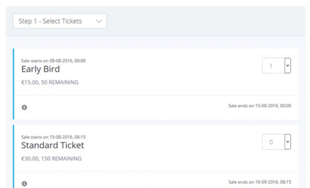Open Early Bird quantity dropdown arrow
Image resolution: width=310 pixels, height=188 pixels.
(288, 65)
